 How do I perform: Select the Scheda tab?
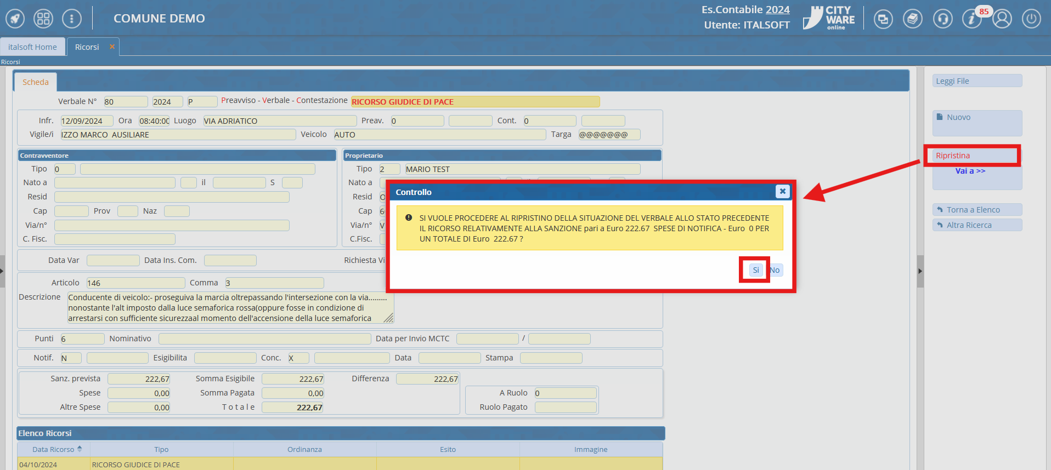pyautogui.click(x=36, y=82)
